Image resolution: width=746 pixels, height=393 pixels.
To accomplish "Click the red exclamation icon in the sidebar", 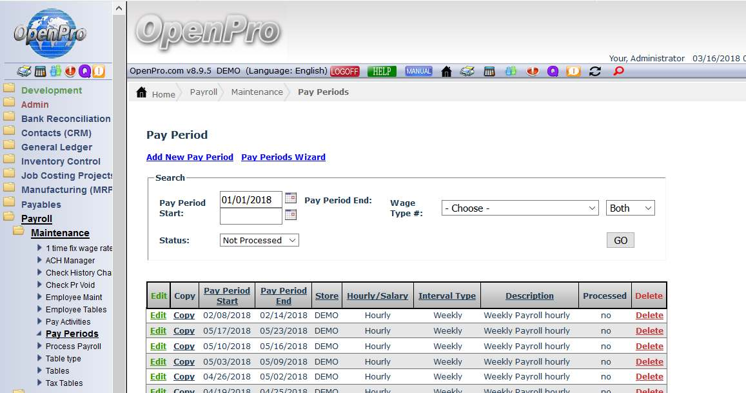I will pos(70,71).
